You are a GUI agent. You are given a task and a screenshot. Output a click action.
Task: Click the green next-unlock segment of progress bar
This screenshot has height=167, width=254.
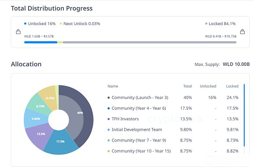click(60, 42)
